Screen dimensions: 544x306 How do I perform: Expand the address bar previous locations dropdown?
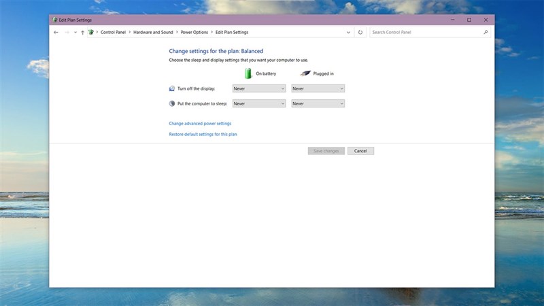pos(348,32)
